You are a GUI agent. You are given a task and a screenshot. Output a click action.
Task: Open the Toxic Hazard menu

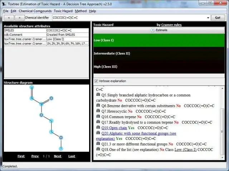[63, 11]
